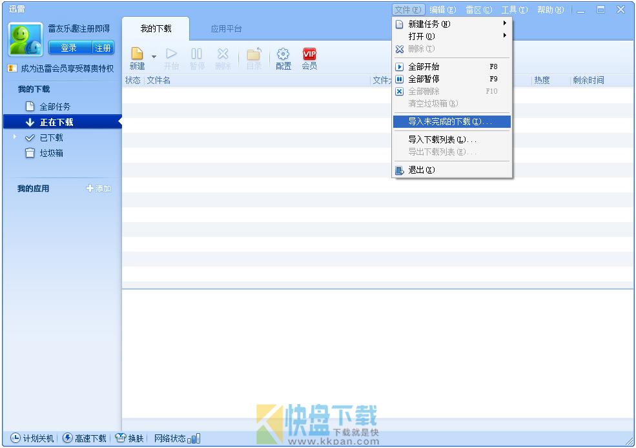Click the 注册 register button

click(x=103, y=48)
